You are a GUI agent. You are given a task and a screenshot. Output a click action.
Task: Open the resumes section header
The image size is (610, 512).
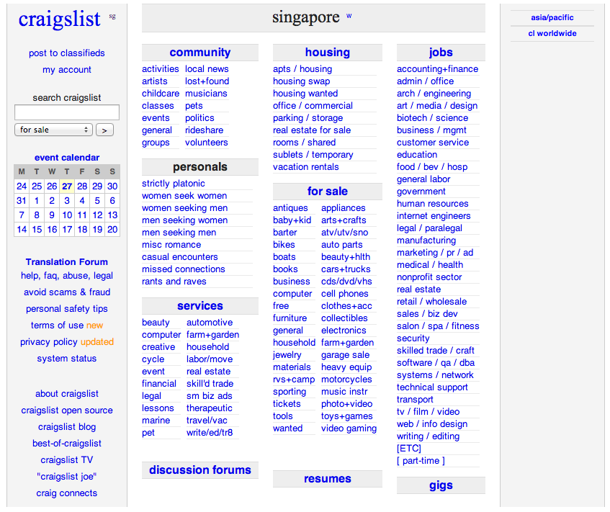coord(328,479)
